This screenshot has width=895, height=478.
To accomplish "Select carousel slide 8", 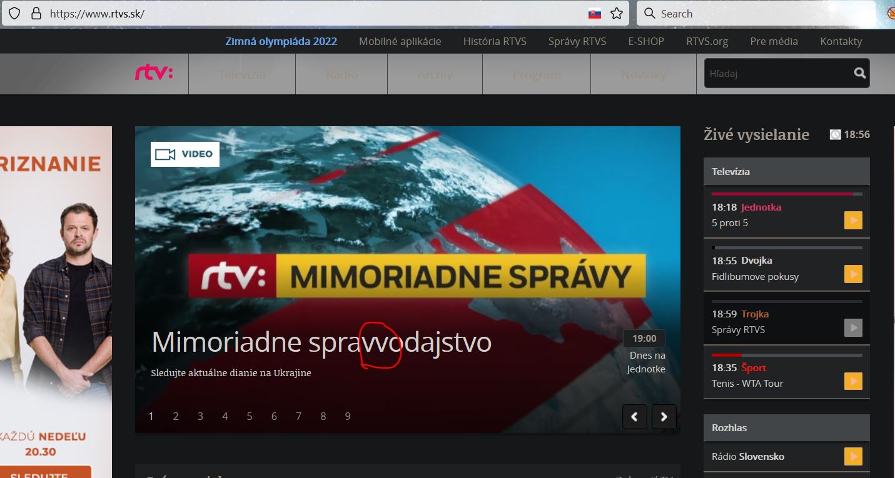I will click(323, 416).
